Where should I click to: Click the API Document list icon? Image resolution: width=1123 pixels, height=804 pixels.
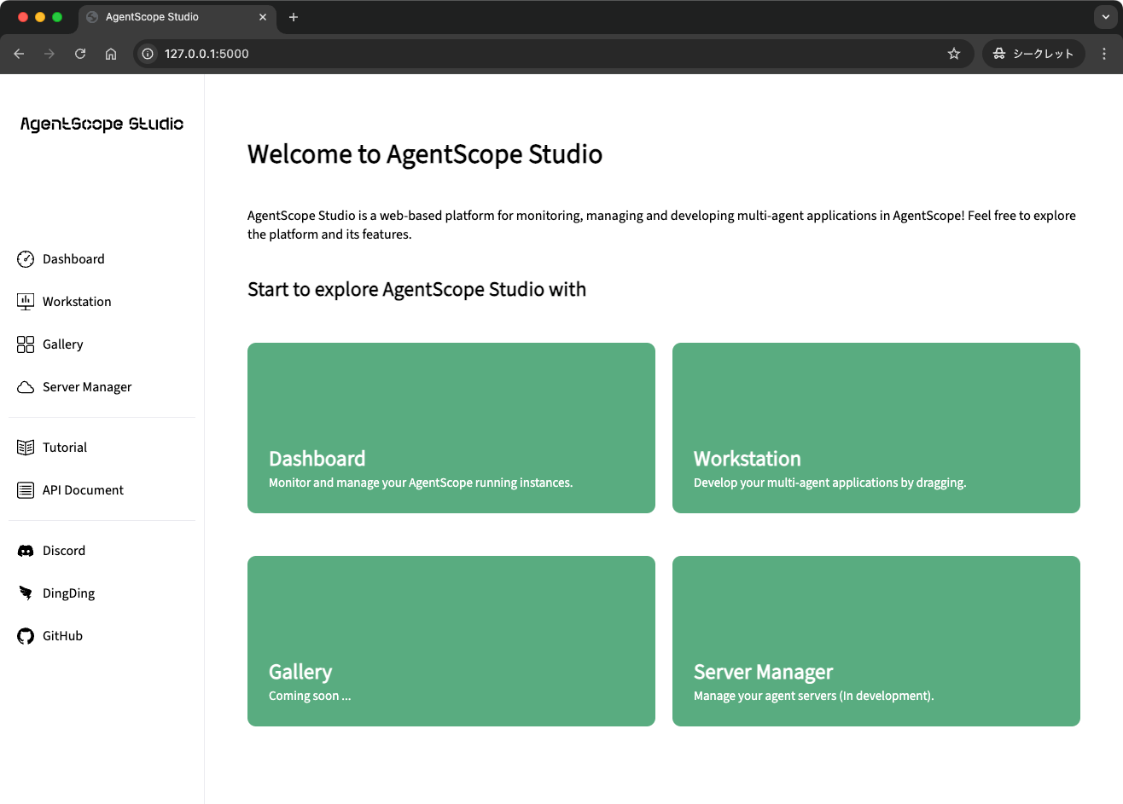point(26,490)
